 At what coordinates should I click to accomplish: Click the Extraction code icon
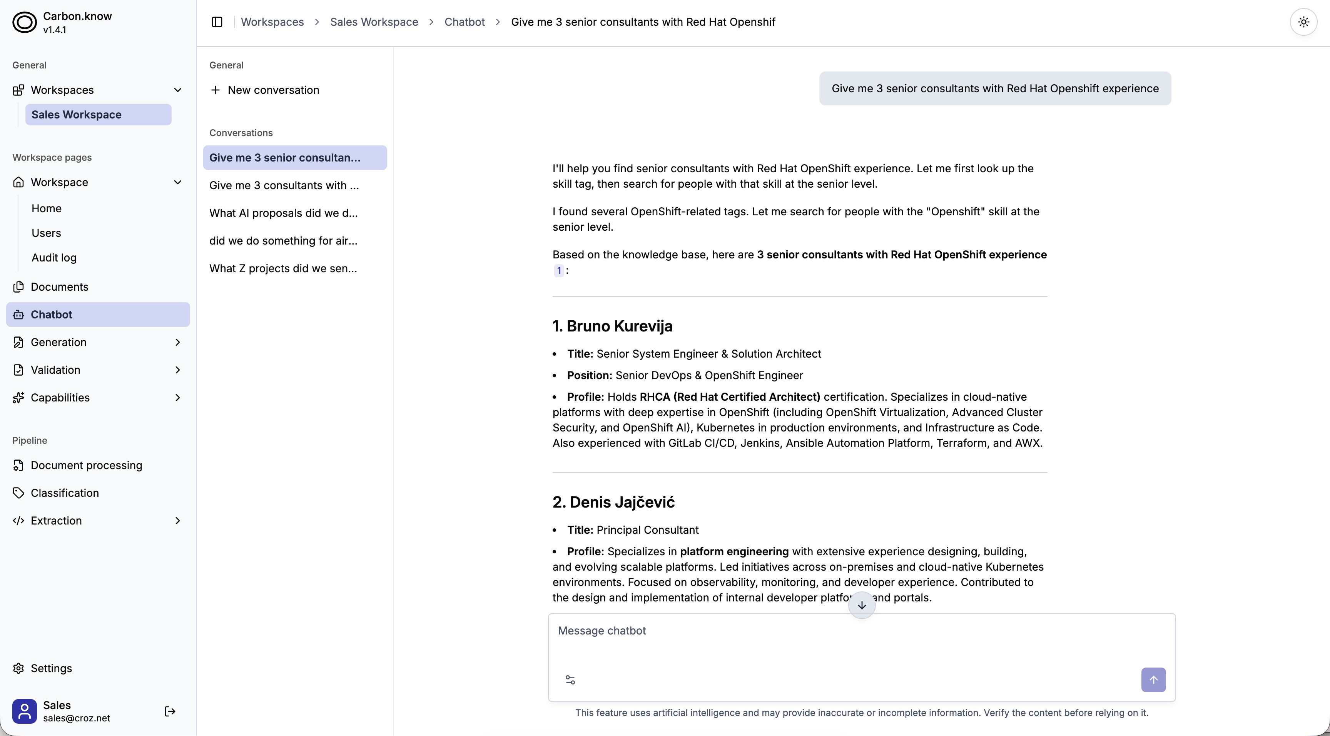pos(18,521)
